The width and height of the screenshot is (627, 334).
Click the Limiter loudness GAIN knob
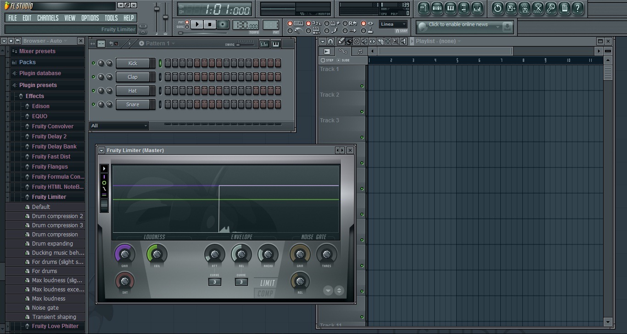[x=124, y=254]
